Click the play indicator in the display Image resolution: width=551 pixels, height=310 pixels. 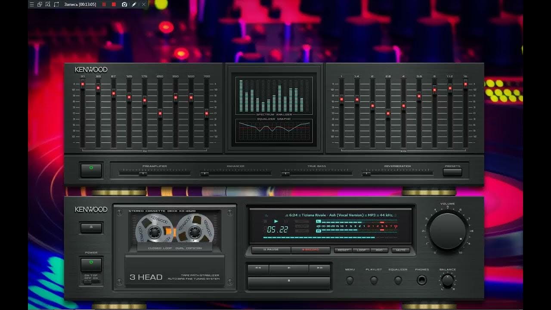point(276,221)
